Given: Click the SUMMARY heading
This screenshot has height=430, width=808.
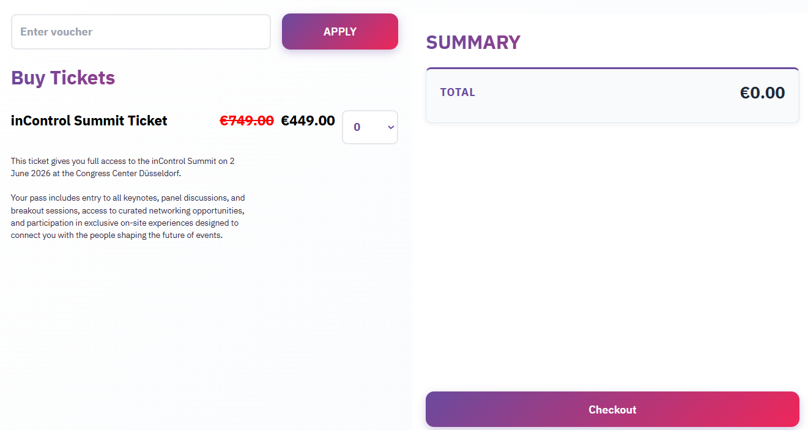Looking at the screenshot, I should 473,42.
